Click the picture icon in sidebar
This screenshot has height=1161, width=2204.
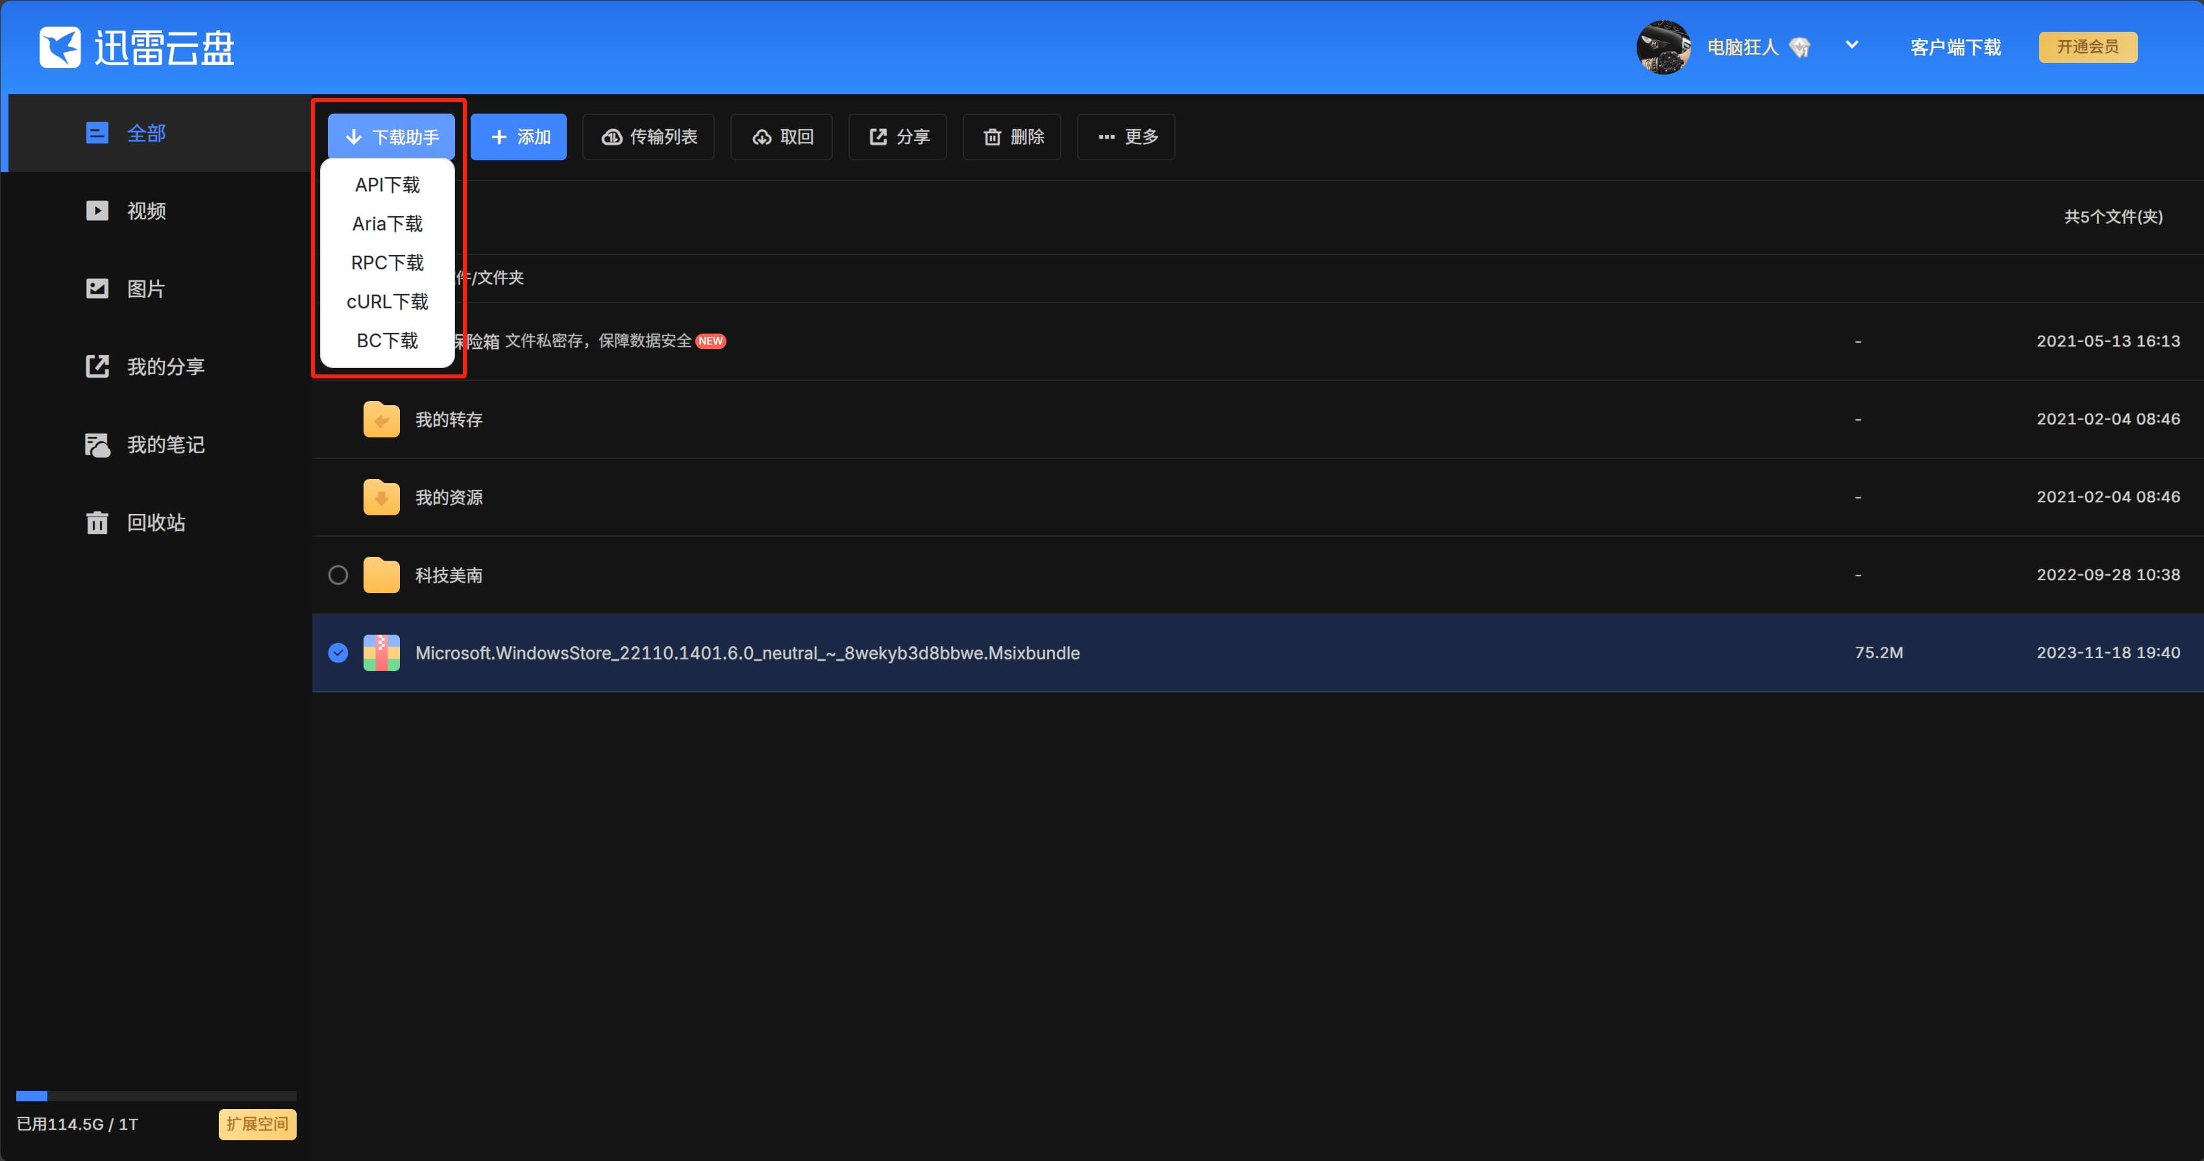(97, 288)
